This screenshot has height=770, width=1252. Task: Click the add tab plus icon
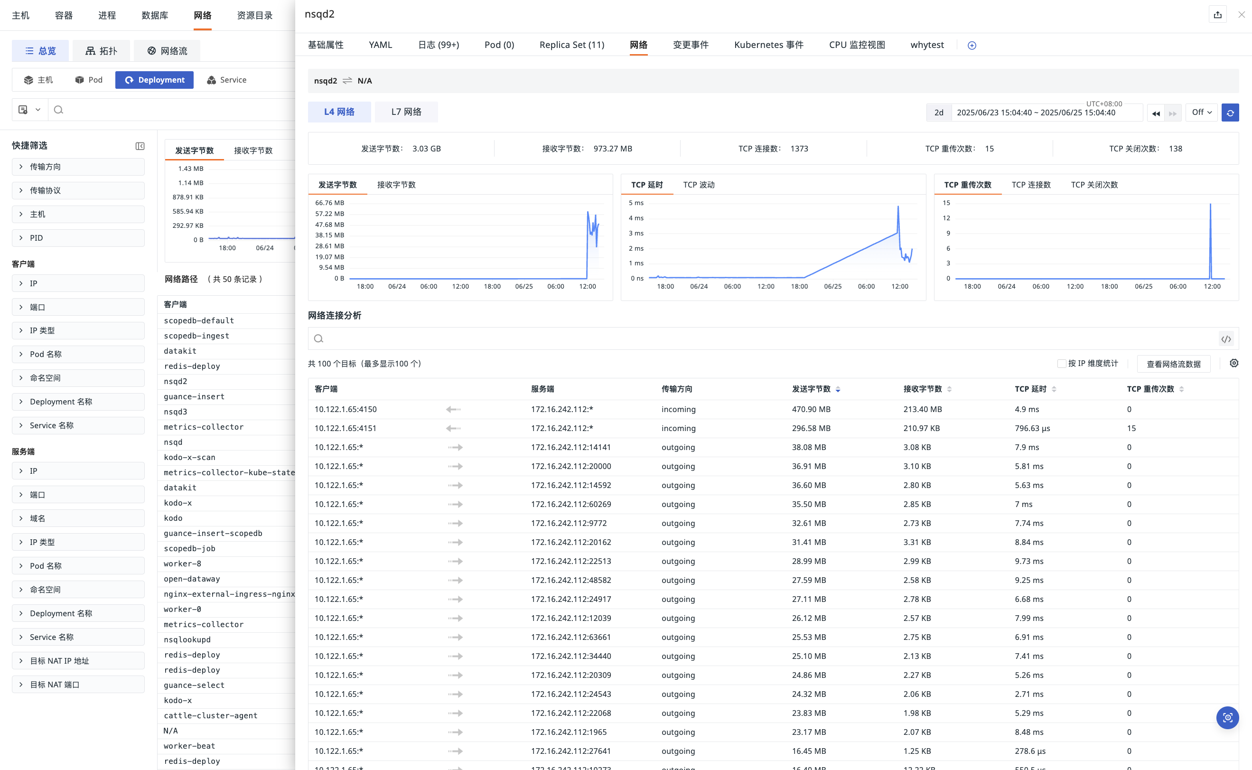[x=972, y=45]
